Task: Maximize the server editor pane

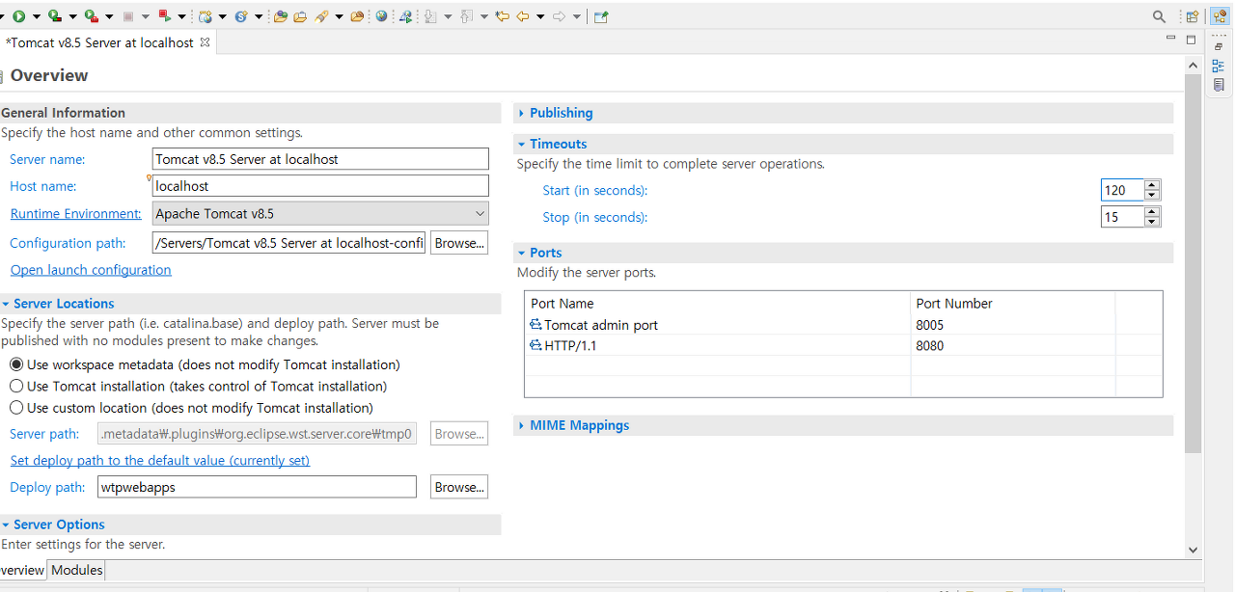Action: tap(1191, 40)
